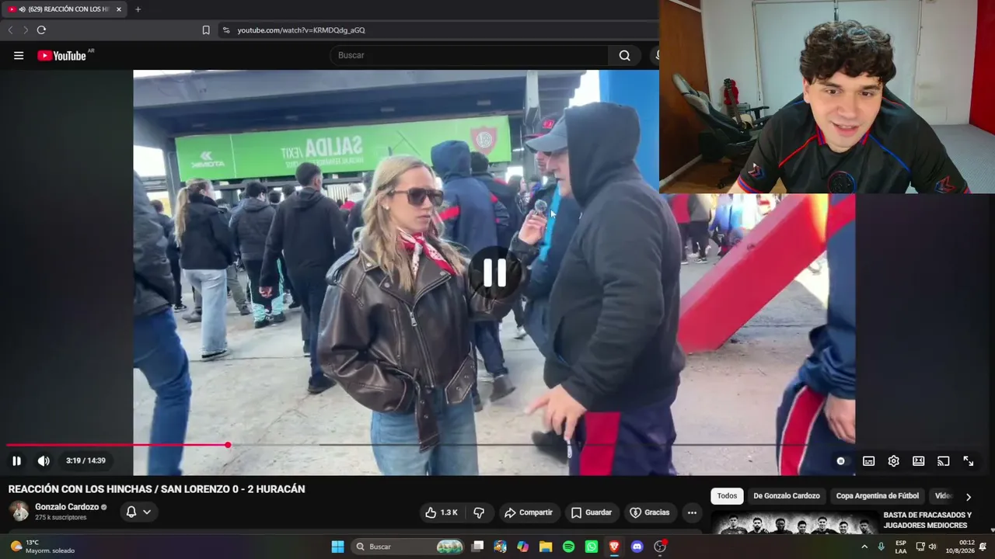The width and height of the screenshot is (995, 559).
Task: Open the BASTA DE FRACASADOS Y JUGADORES MEDIOCRES title
Action: tap(927, 520)
